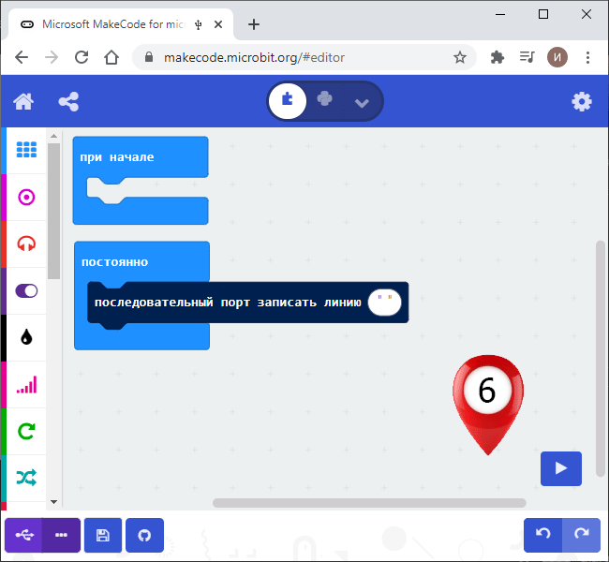Open the black droplet blocks category
The image size is (609, 562).
pyautogui.click(x=26, y=337)
